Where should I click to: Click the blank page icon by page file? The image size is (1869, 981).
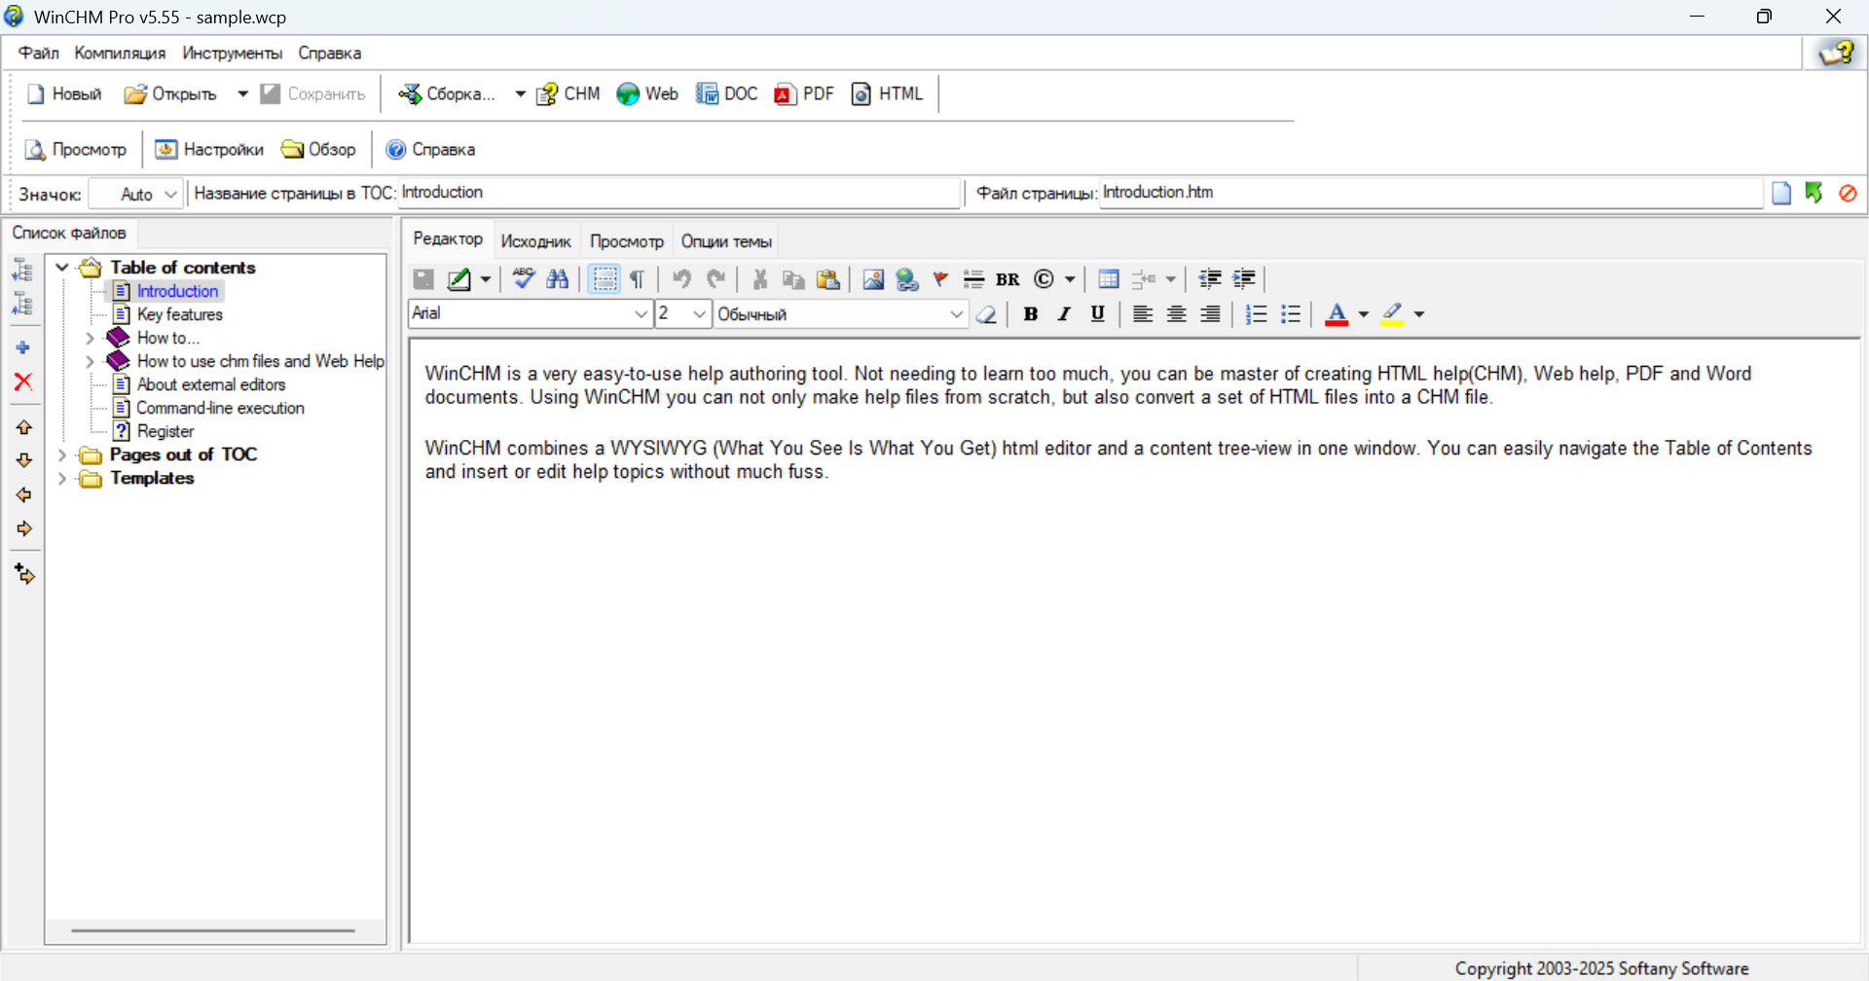pyautogui.click(x=1781, y=193)
